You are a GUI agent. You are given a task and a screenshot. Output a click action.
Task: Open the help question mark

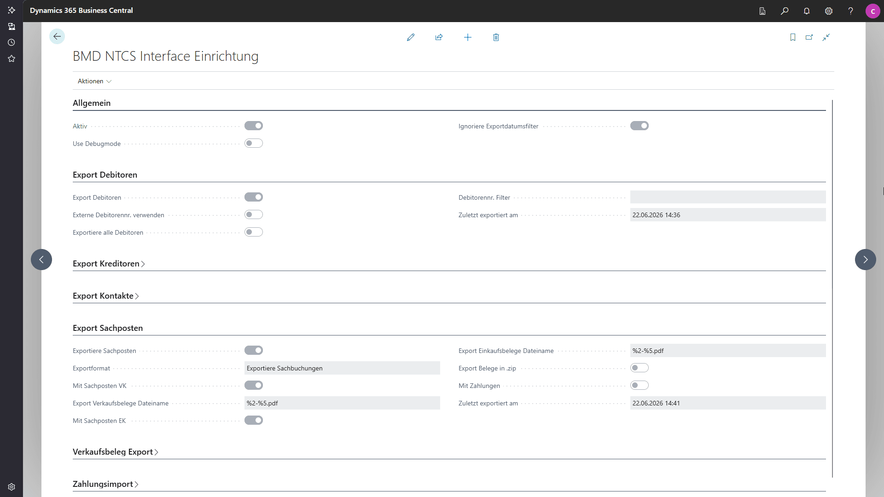click(x=851, y=11)
